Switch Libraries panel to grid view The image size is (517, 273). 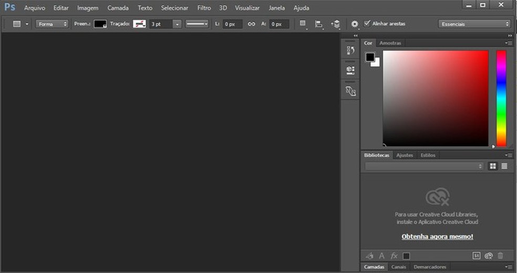pos(493,166)
